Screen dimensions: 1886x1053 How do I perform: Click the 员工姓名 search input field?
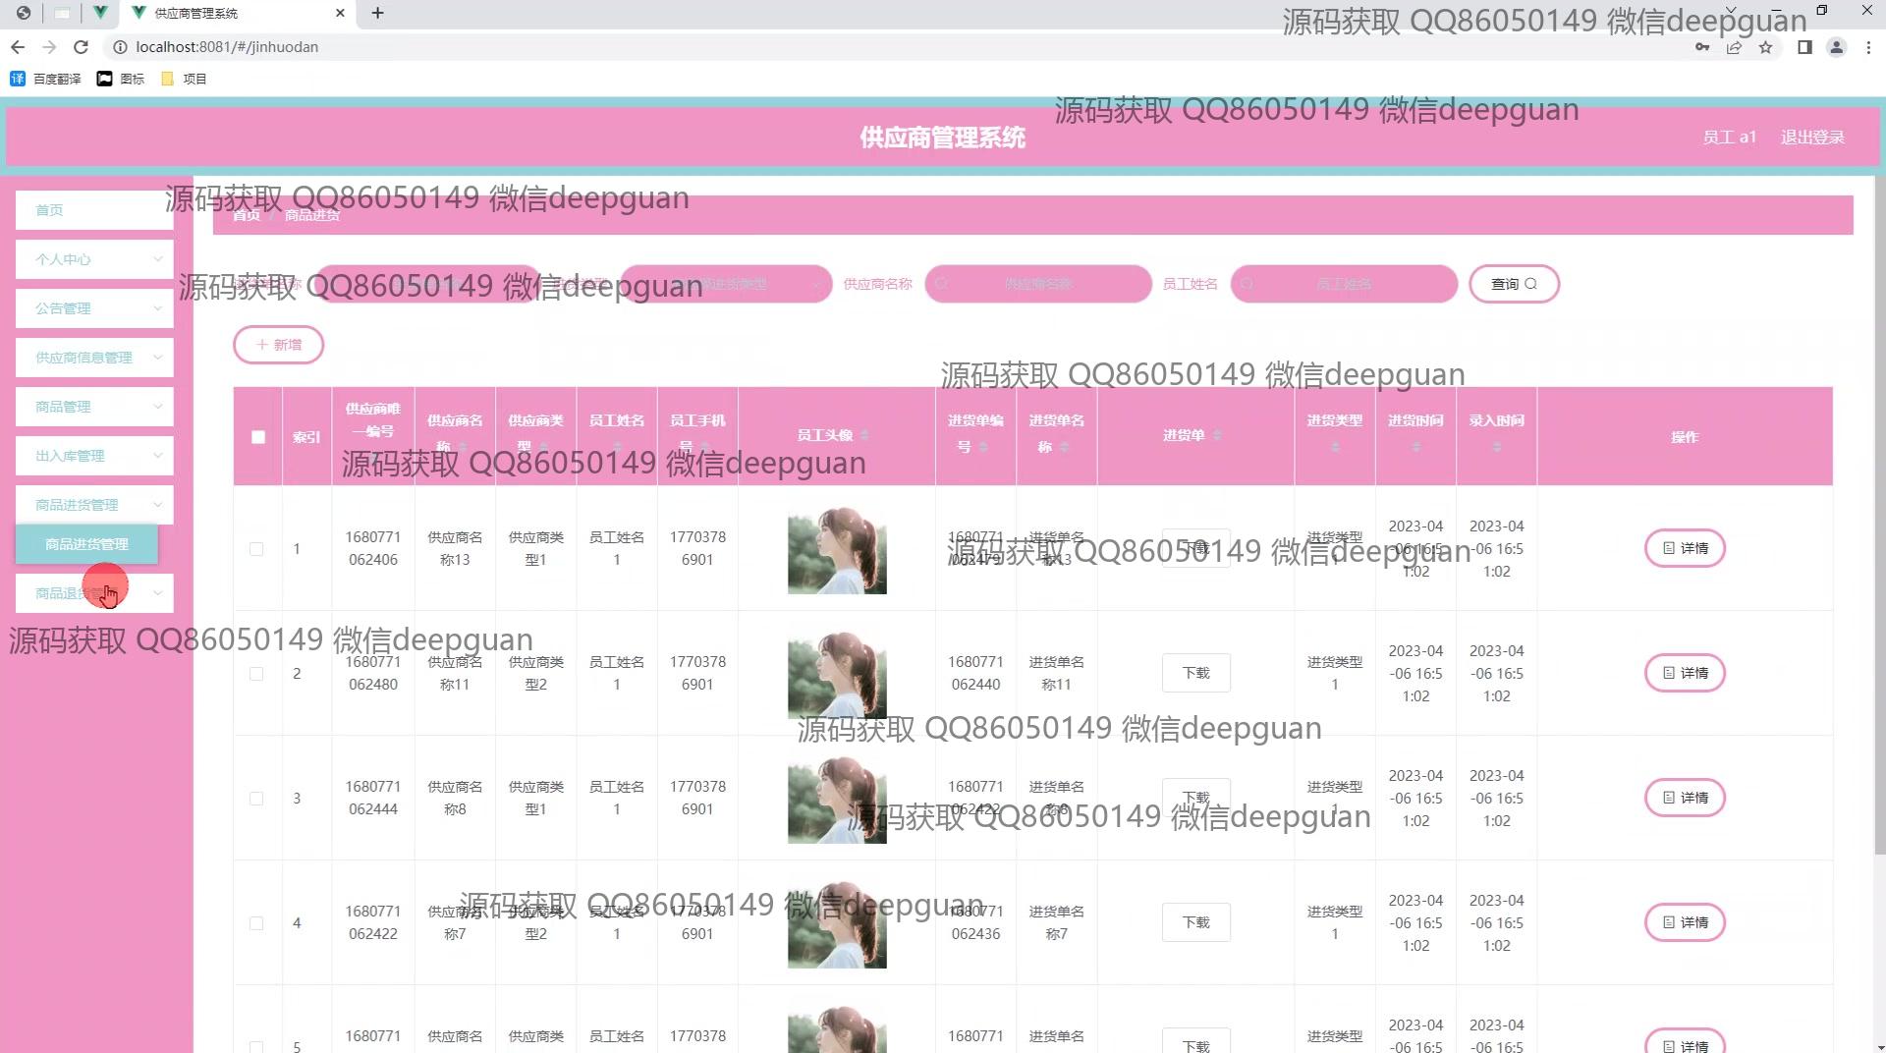tap(1343, 284)
